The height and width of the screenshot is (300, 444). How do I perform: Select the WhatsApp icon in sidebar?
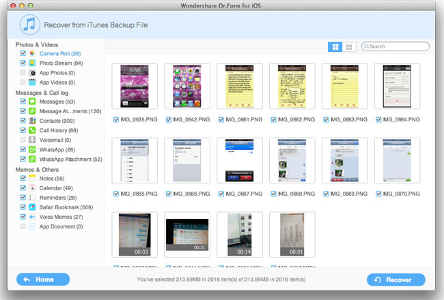point(32,149)
